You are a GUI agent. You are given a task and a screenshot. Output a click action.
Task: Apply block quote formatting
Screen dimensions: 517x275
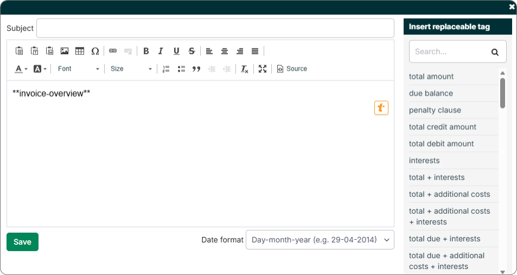point(196,69)
